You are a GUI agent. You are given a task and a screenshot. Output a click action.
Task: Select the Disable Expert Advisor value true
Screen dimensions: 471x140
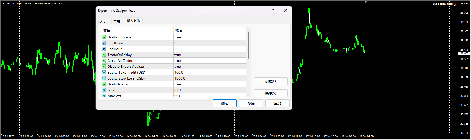[178, 66]
